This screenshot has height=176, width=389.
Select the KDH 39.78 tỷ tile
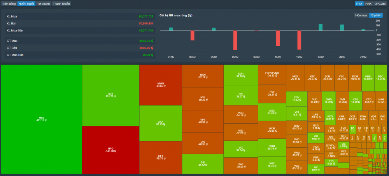pos(241,75)
